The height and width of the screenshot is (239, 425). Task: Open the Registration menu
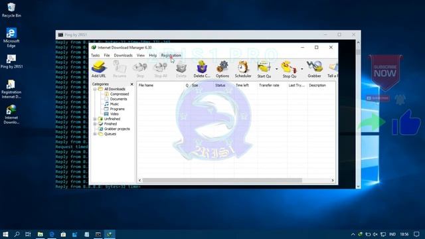tap(171, 55)
